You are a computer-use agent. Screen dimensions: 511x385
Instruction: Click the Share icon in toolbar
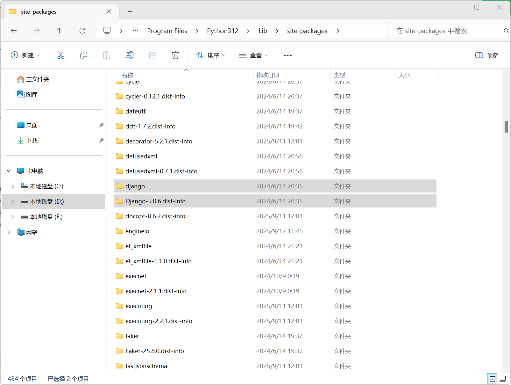click(x=153, y=55)
